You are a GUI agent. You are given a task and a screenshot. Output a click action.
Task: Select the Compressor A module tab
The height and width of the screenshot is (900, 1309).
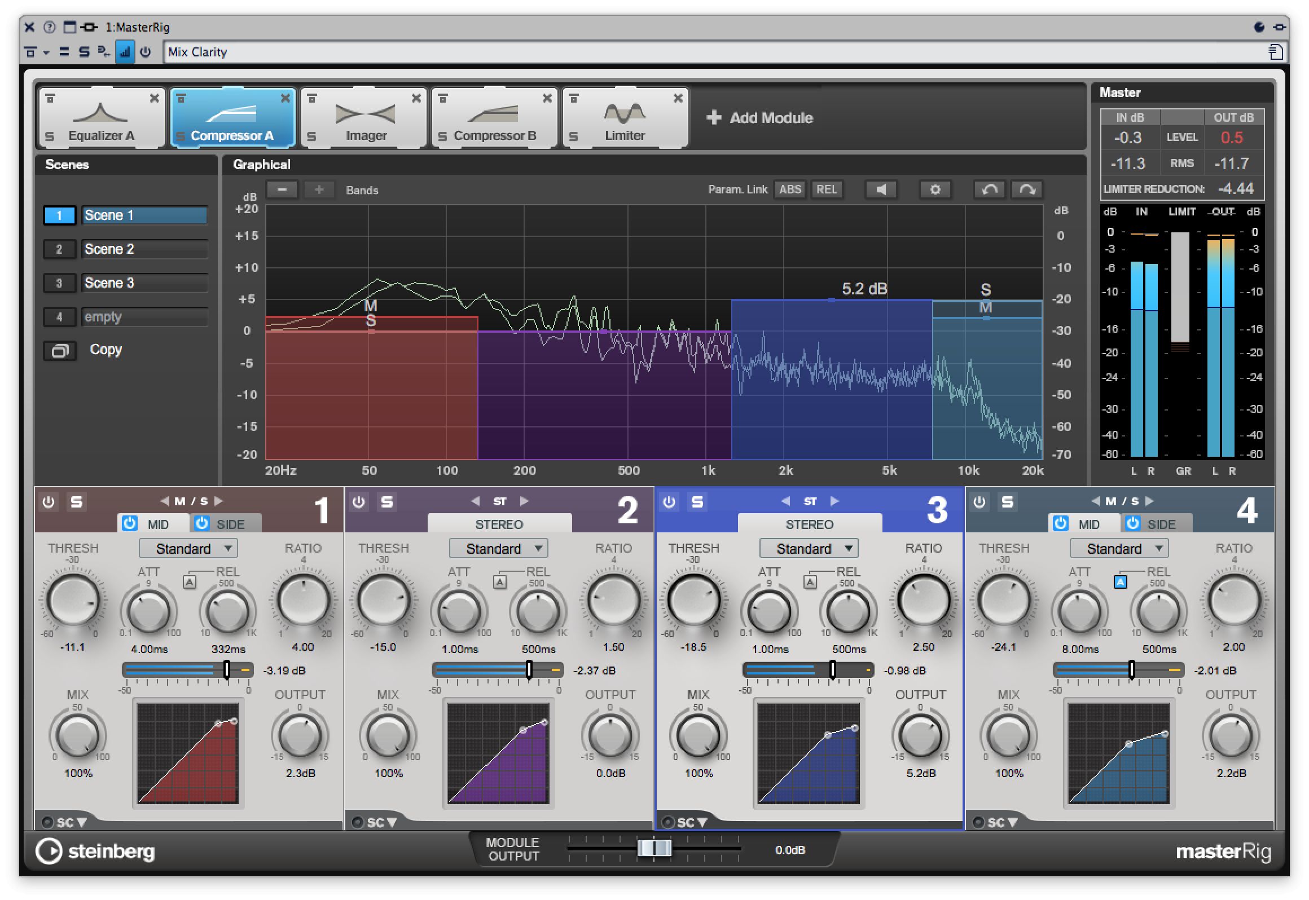232,117
